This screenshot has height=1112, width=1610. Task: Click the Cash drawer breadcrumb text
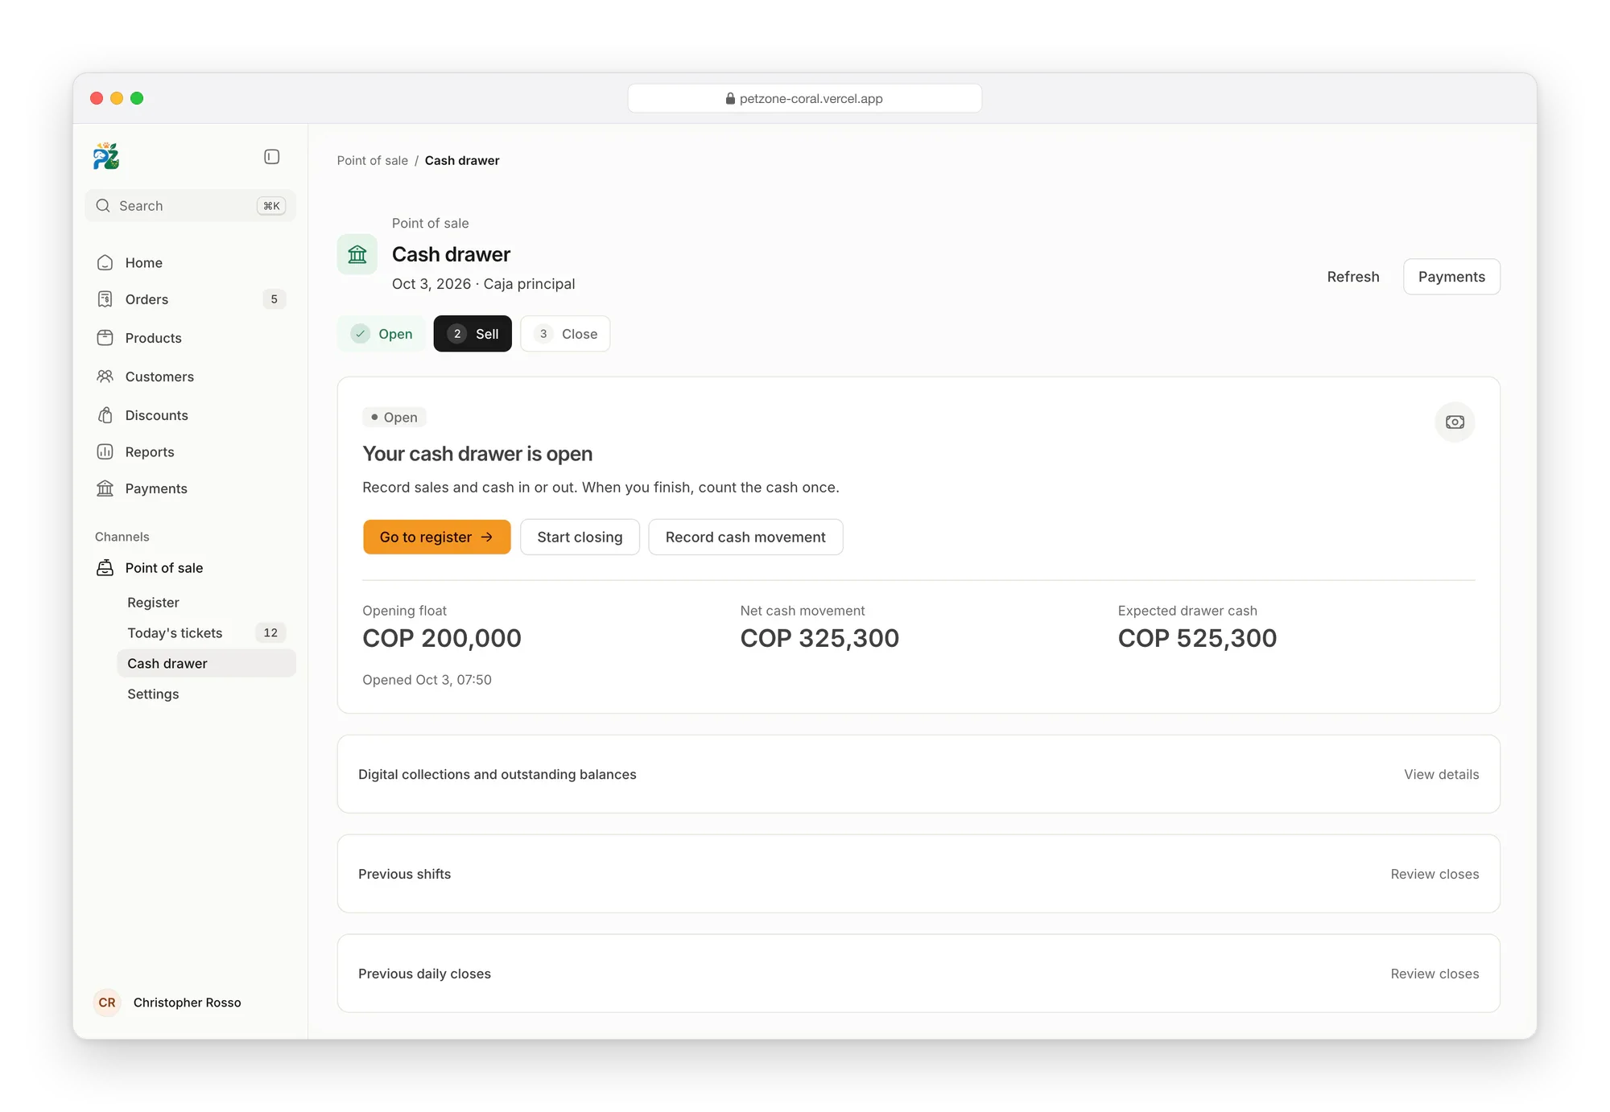click(x=462, y=160)
